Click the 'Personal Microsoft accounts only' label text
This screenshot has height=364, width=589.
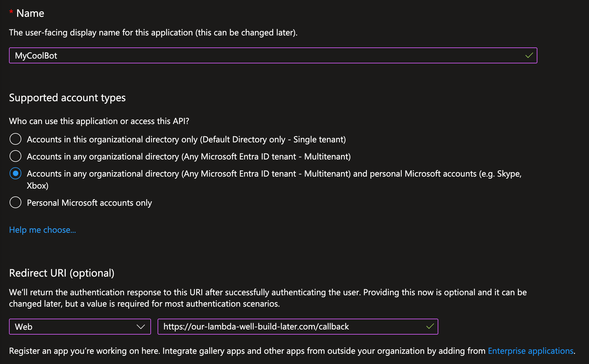89,203
